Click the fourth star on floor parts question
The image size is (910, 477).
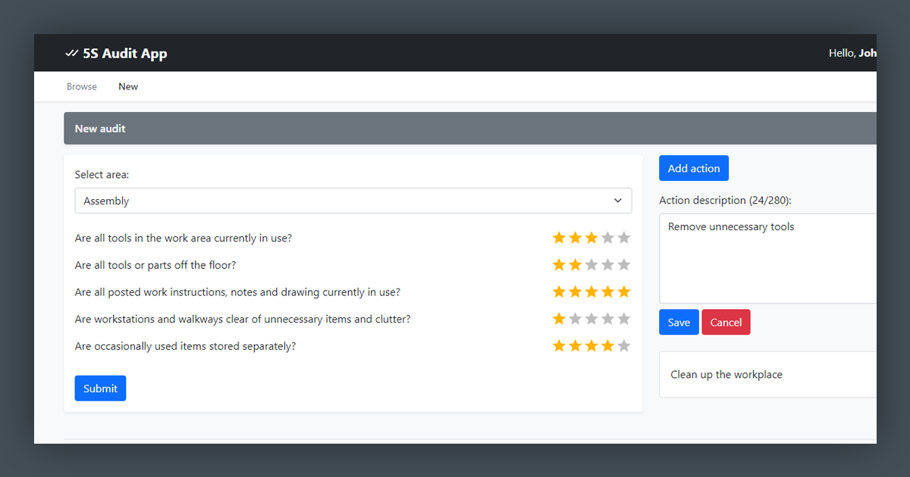(607, 264)
